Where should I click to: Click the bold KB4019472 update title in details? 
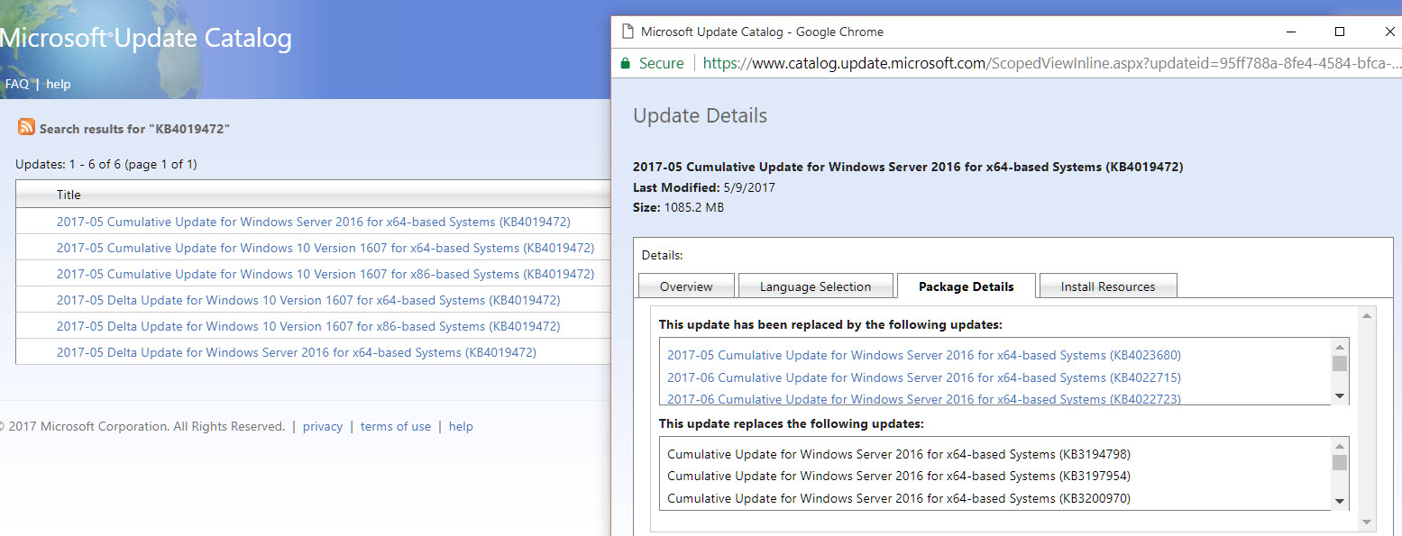point(908,167)
